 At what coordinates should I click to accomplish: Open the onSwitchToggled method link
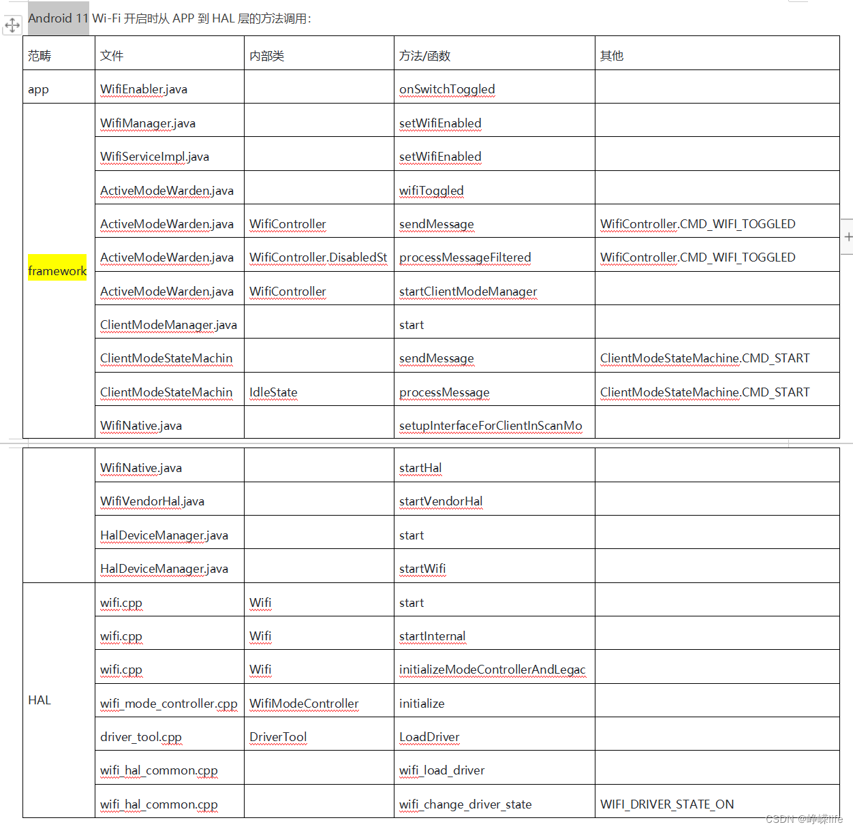[447, 89]
